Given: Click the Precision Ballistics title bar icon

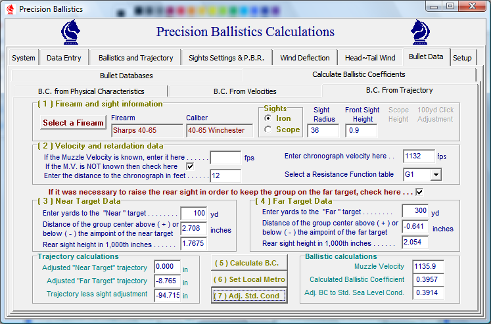Looking at the screenshot, I should point(10,9).
